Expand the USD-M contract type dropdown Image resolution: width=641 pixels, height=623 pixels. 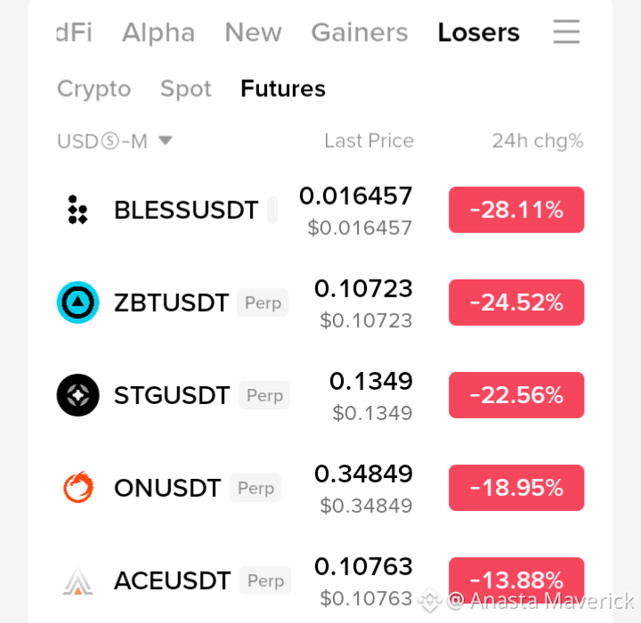[x=115, y=142]
